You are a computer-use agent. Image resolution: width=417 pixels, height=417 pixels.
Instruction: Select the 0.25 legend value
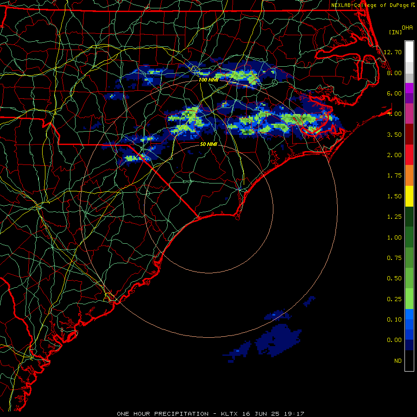pos(394,299)
